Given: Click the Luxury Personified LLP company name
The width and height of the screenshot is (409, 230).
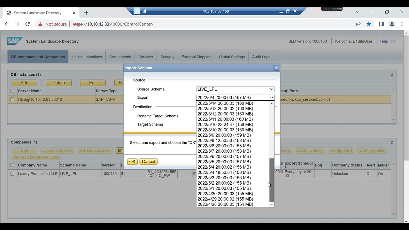Looking at the screenshot, I should click(38, 174).
